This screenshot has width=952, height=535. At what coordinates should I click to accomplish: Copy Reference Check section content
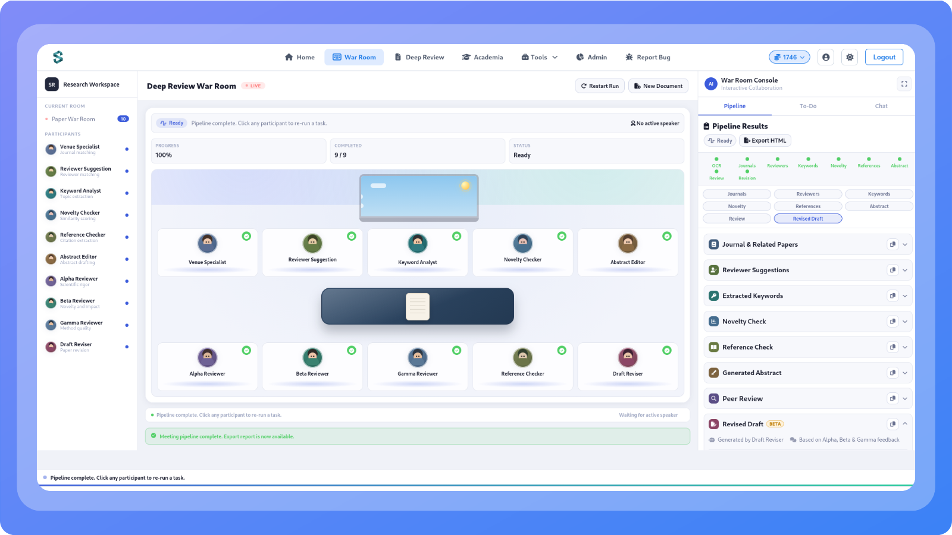(x=892, y=347)
